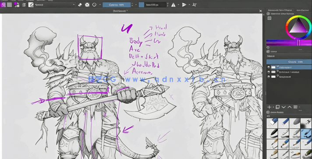Select the small blue eraser preset
Image resolution: width=312 pixels, height=159 pixels.
284,123
